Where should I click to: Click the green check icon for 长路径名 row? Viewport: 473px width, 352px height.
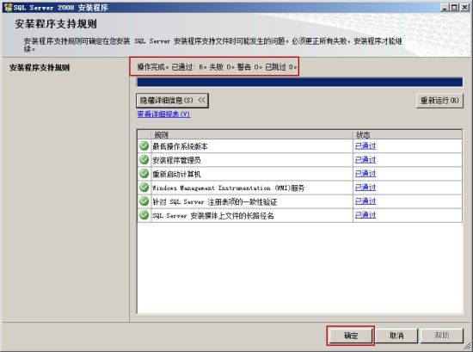tap(144, 215)
